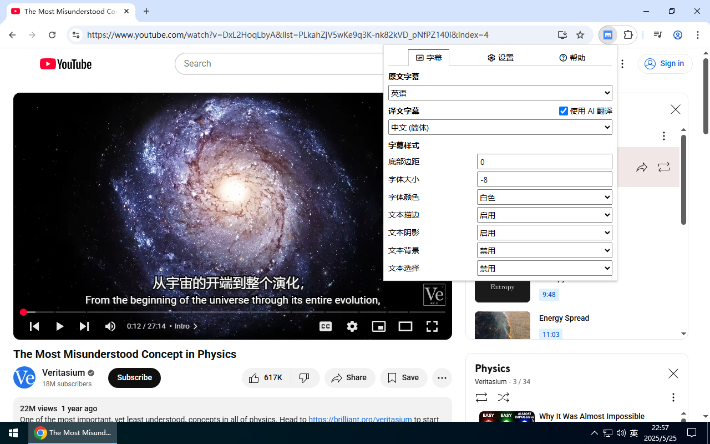The image size is (710, 444).
Task: Open the 帮助 tab
Action: [572, 57]
